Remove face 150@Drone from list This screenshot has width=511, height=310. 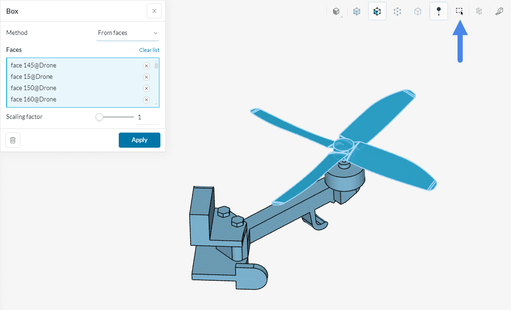point(146,89)
